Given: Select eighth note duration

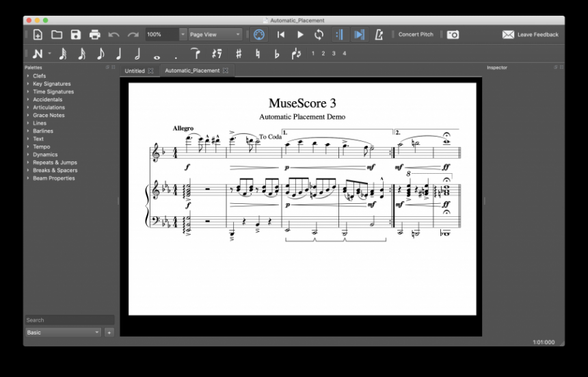Looking at the screenshot, I should point(101,53).
